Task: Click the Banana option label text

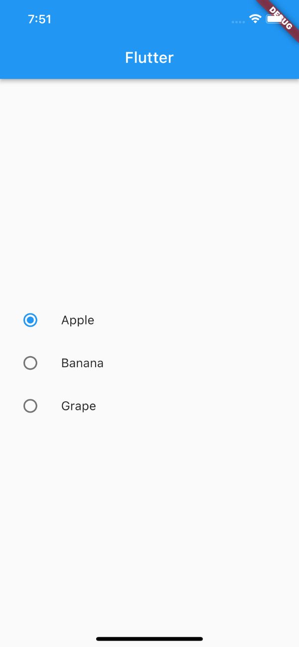Action: tap(82, 363)
